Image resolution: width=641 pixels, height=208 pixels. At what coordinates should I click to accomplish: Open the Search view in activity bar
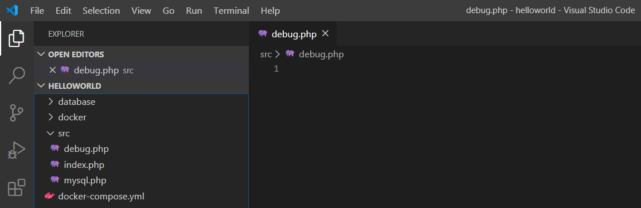point(17,76)
